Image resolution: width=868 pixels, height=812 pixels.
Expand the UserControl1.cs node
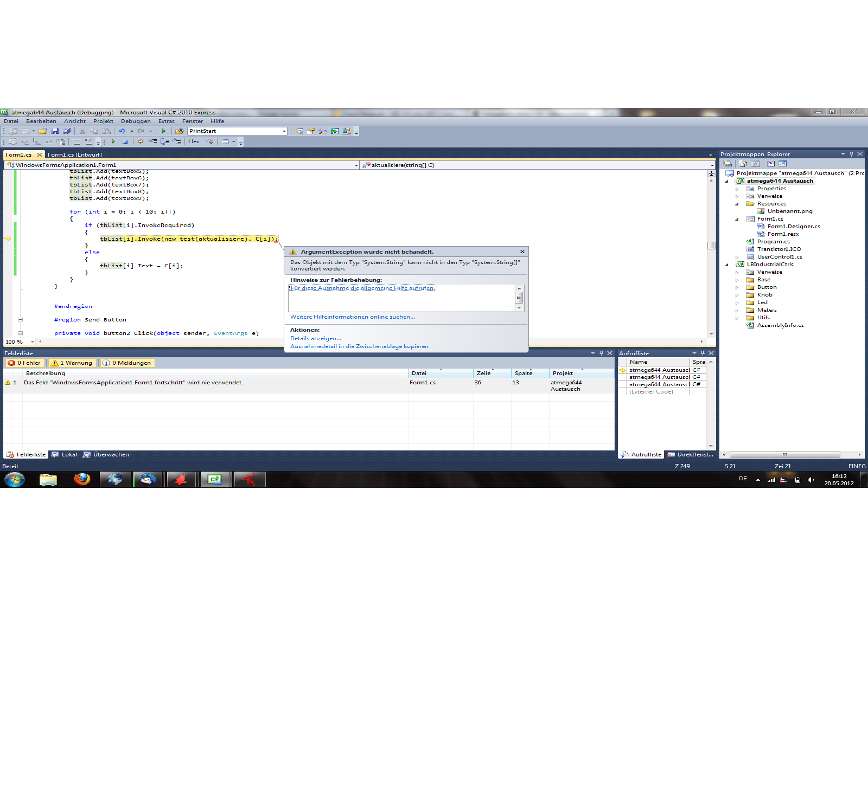(x=737, y=257)
